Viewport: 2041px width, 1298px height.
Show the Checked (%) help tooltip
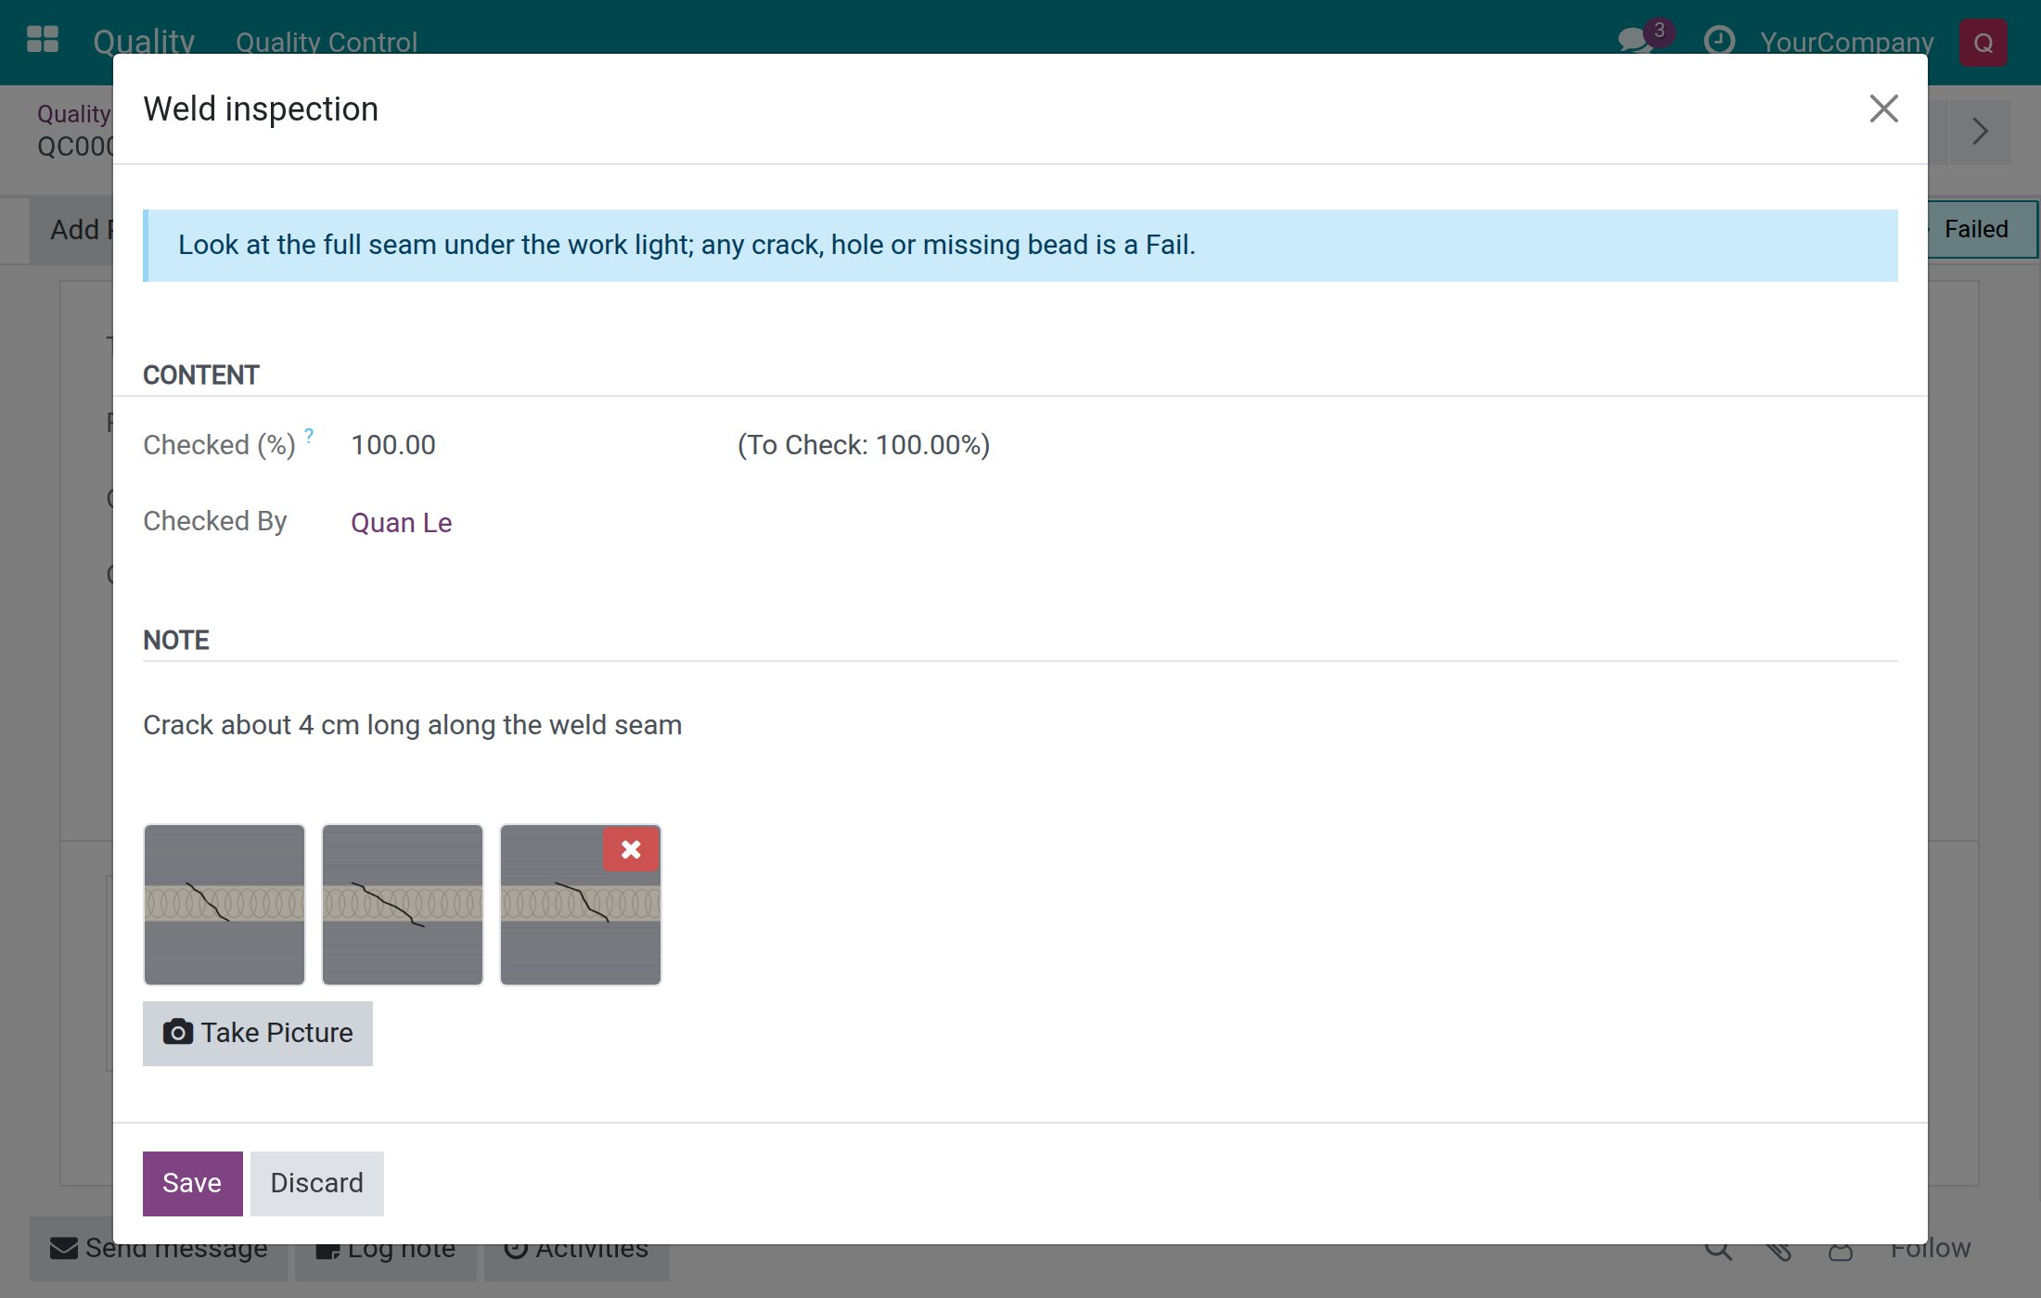pos(309,435)
